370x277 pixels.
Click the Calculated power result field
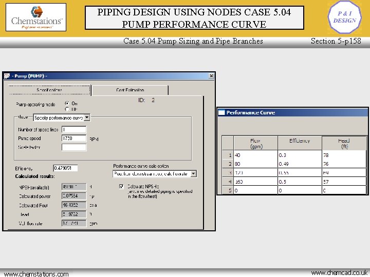click(74, 196)
